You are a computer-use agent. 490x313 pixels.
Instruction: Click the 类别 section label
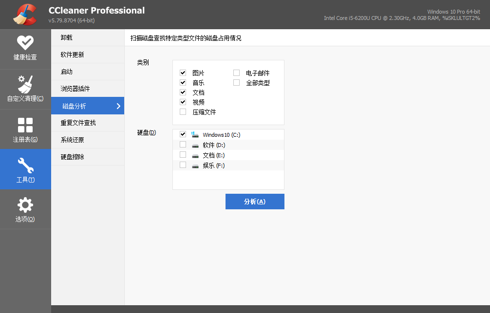click(x=143, y=62)
